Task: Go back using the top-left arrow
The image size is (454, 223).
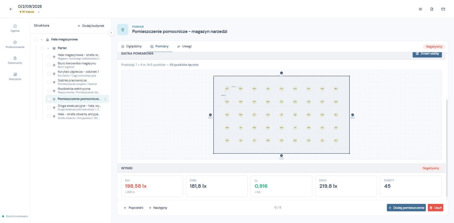Action: pos(11,9)
